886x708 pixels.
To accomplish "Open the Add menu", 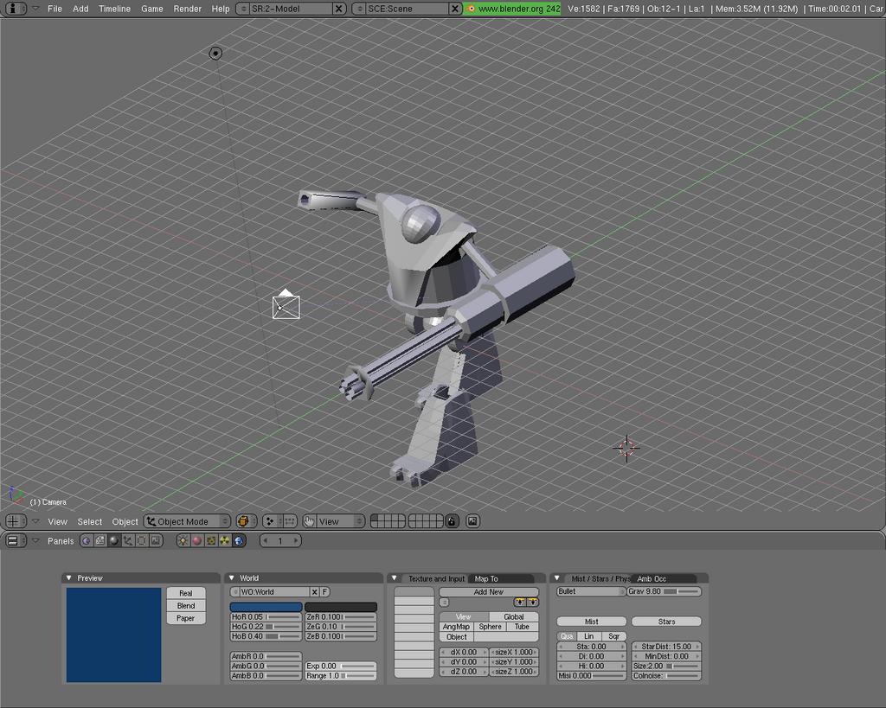I will 80,9.
